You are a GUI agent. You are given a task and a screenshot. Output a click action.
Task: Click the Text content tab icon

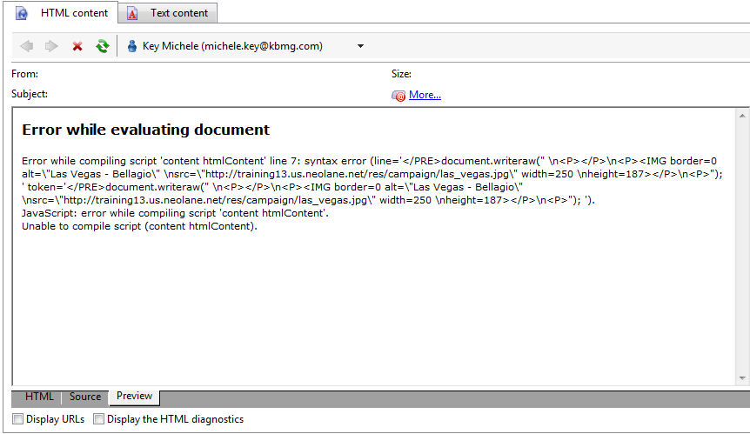pos(132,13)
